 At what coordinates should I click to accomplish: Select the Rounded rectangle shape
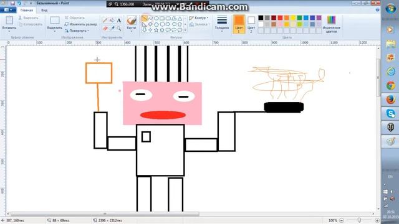pos(168,18)
